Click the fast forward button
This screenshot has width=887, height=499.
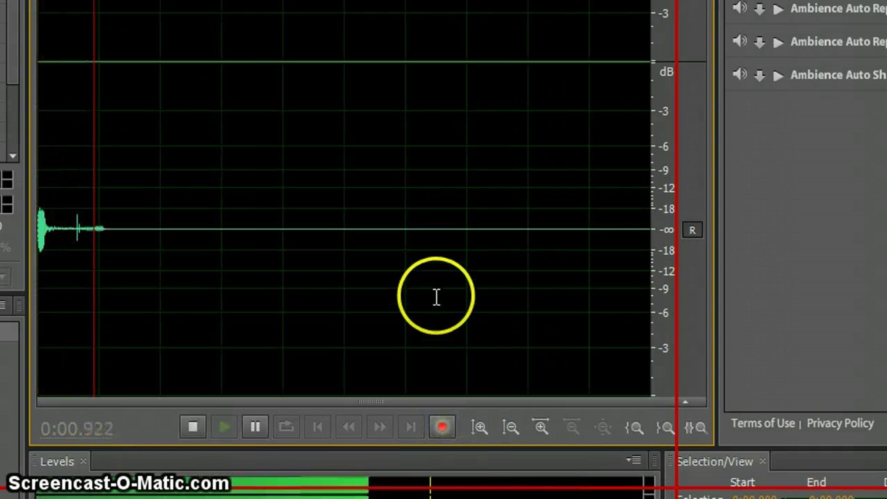380,427
